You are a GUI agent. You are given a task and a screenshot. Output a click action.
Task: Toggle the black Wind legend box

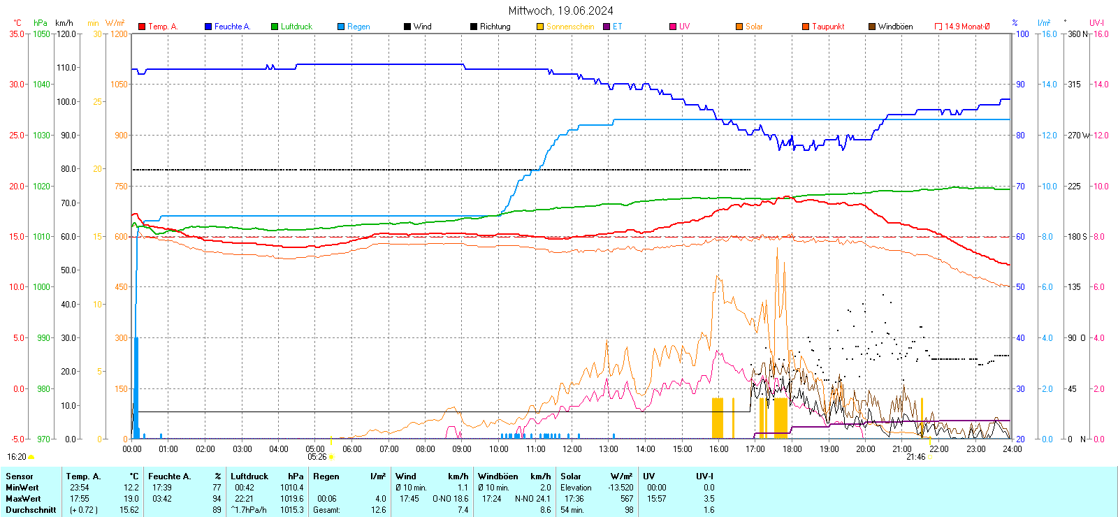[407, 27]
